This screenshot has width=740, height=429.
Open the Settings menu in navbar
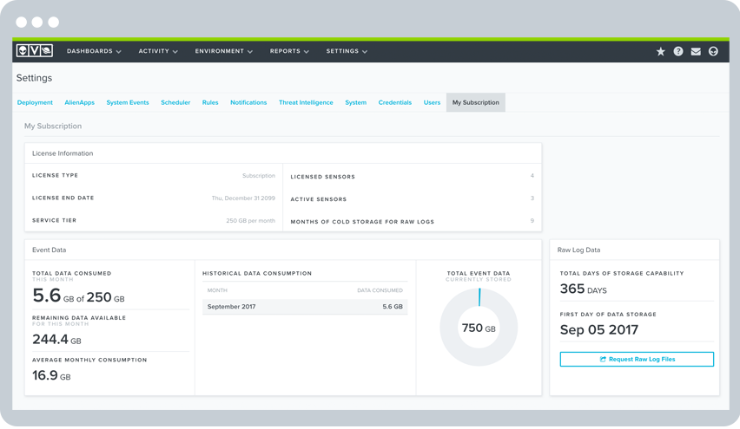tap(347, 52)
